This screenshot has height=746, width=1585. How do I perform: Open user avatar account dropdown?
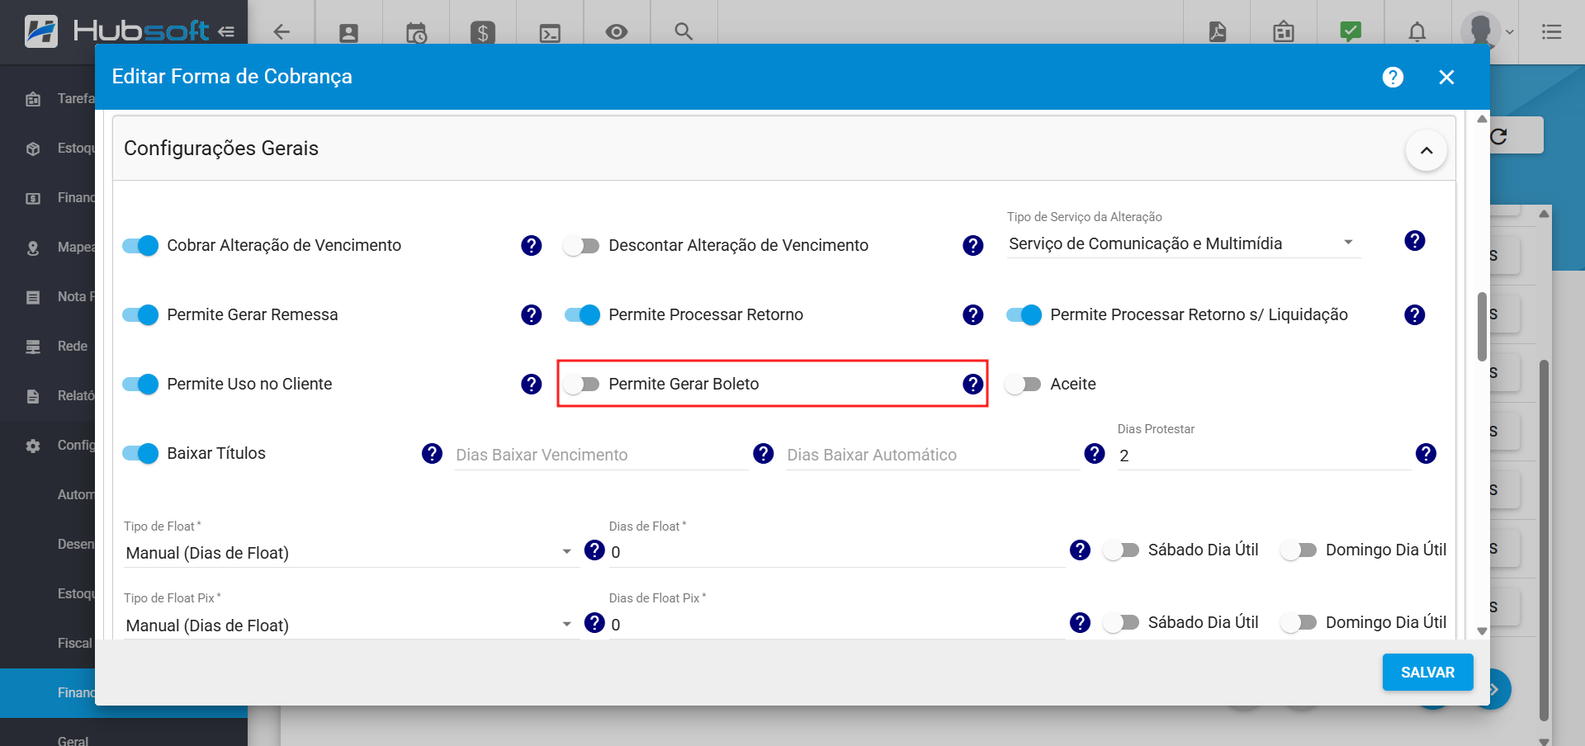point(1488,32)
